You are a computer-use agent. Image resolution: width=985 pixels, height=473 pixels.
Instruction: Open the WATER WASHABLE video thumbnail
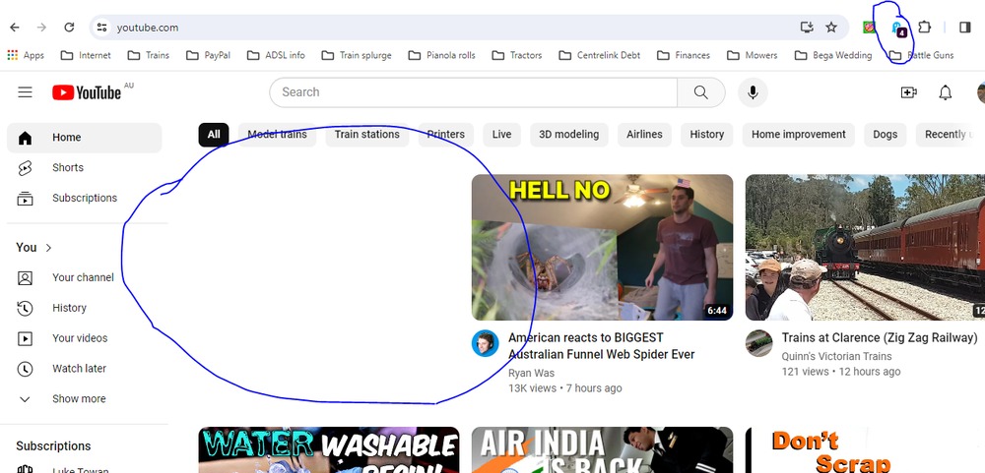329,449
